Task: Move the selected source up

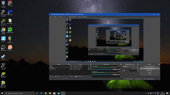Action: point(79,77)
